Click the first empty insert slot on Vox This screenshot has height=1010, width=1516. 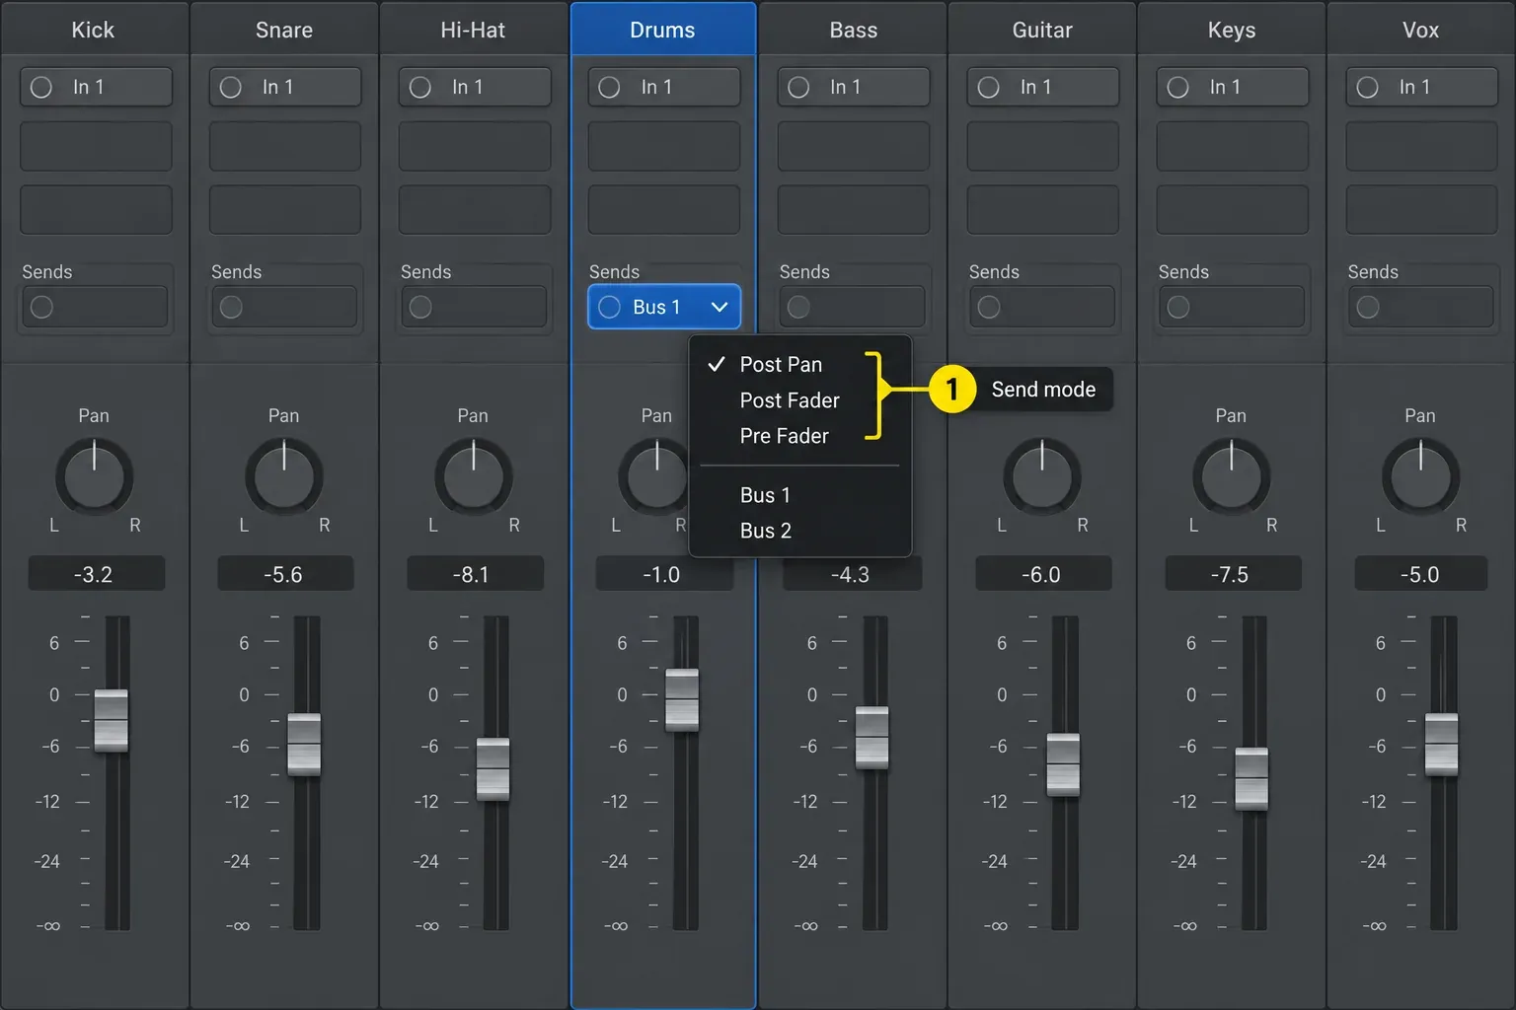[1422, 146]
